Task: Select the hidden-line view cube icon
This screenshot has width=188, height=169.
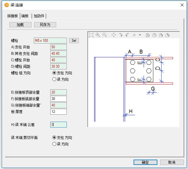Action: [x=154, y=35]
